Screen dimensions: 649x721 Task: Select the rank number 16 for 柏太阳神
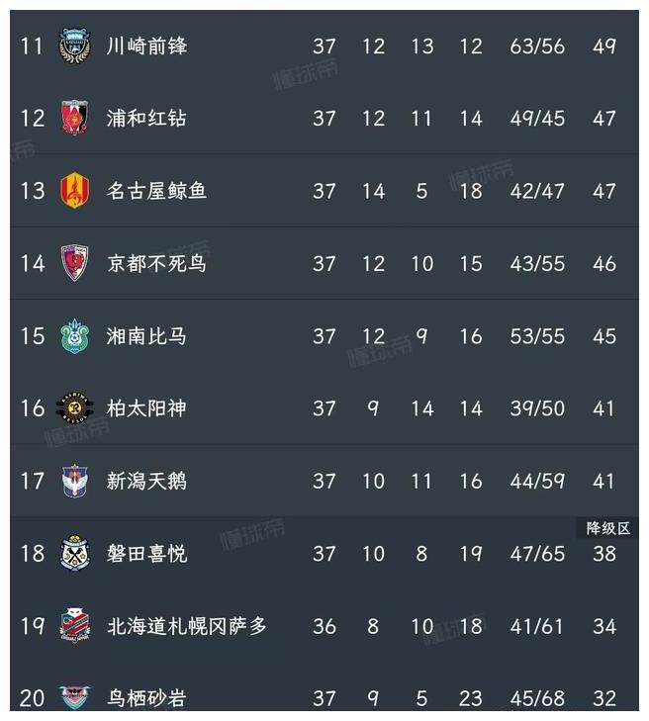tap(33, 408)
